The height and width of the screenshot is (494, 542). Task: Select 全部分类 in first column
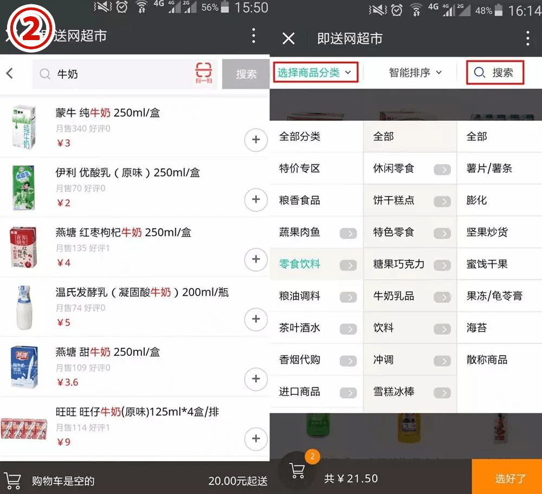click(x=317, y=136)
